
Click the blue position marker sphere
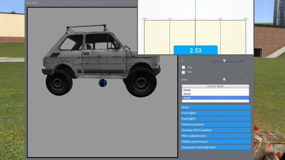point(102,83)
